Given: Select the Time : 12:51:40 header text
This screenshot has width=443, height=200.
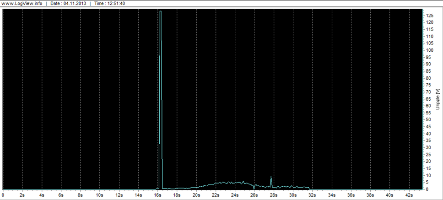Looking at the screenshot, I should [109, 4].
